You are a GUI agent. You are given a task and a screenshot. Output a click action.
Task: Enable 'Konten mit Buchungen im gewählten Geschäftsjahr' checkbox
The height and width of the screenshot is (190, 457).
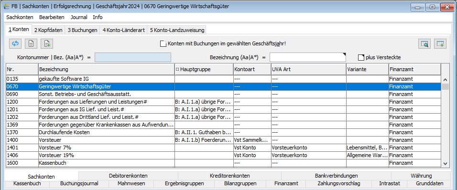[x=163, y=43]
